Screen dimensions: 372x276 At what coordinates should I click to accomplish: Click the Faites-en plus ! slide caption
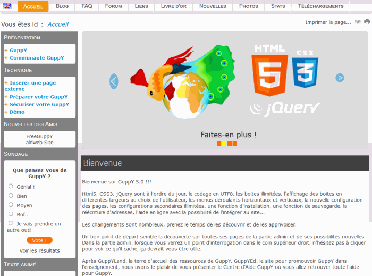(229, 135)
